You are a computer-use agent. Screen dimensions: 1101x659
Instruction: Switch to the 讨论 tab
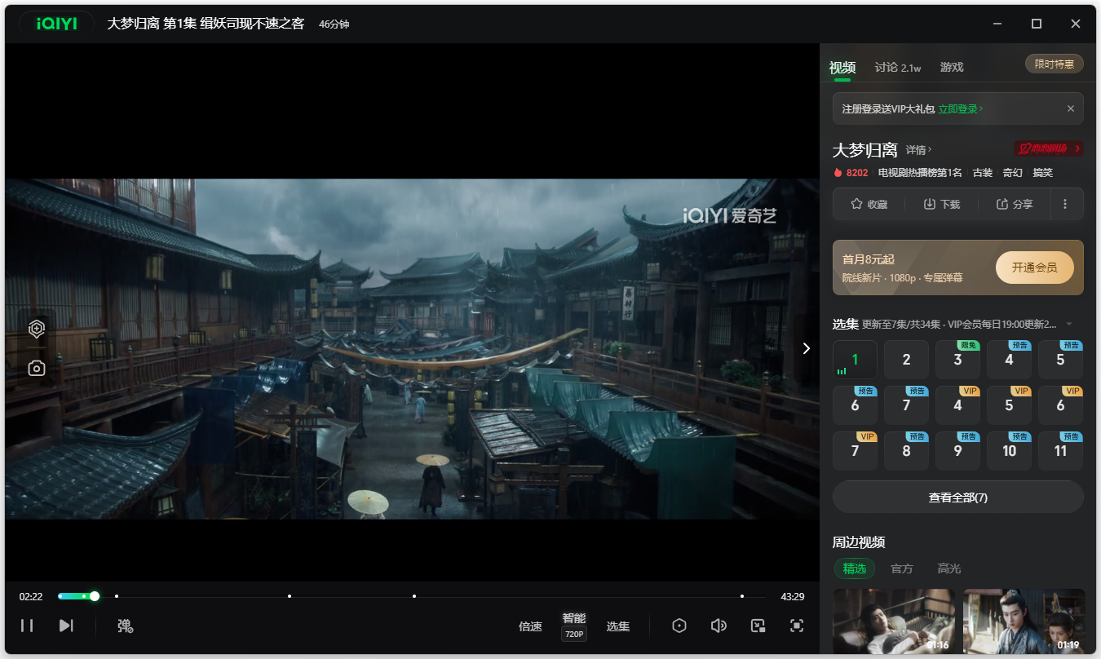click(x=897, y=68)
